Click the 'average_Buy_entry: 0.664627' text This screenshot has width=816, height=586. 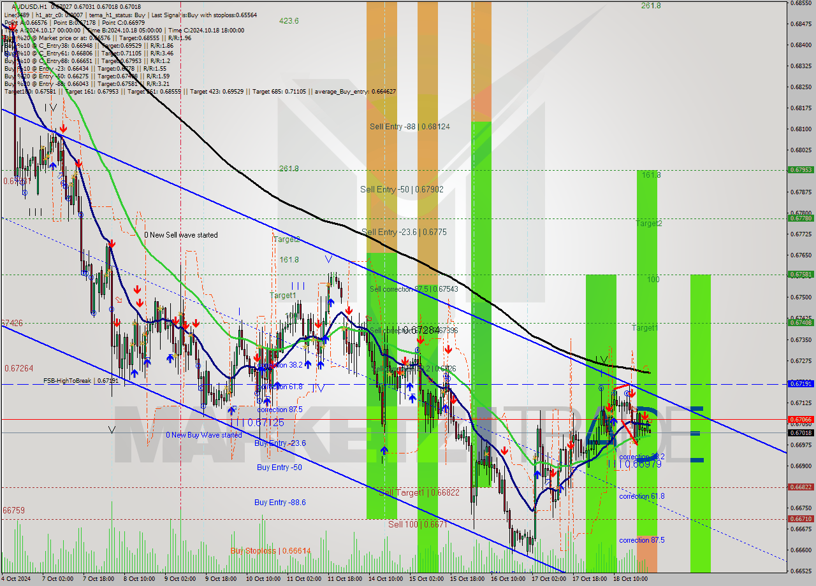pyautogui.click(x=354, y=91)
